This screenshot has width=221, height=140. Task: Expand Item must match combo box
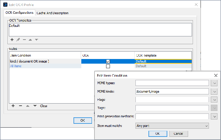[x=172, y=126]
